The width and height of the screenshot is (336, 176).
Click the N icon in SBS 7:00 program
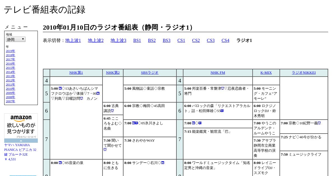tap(133, 123)
